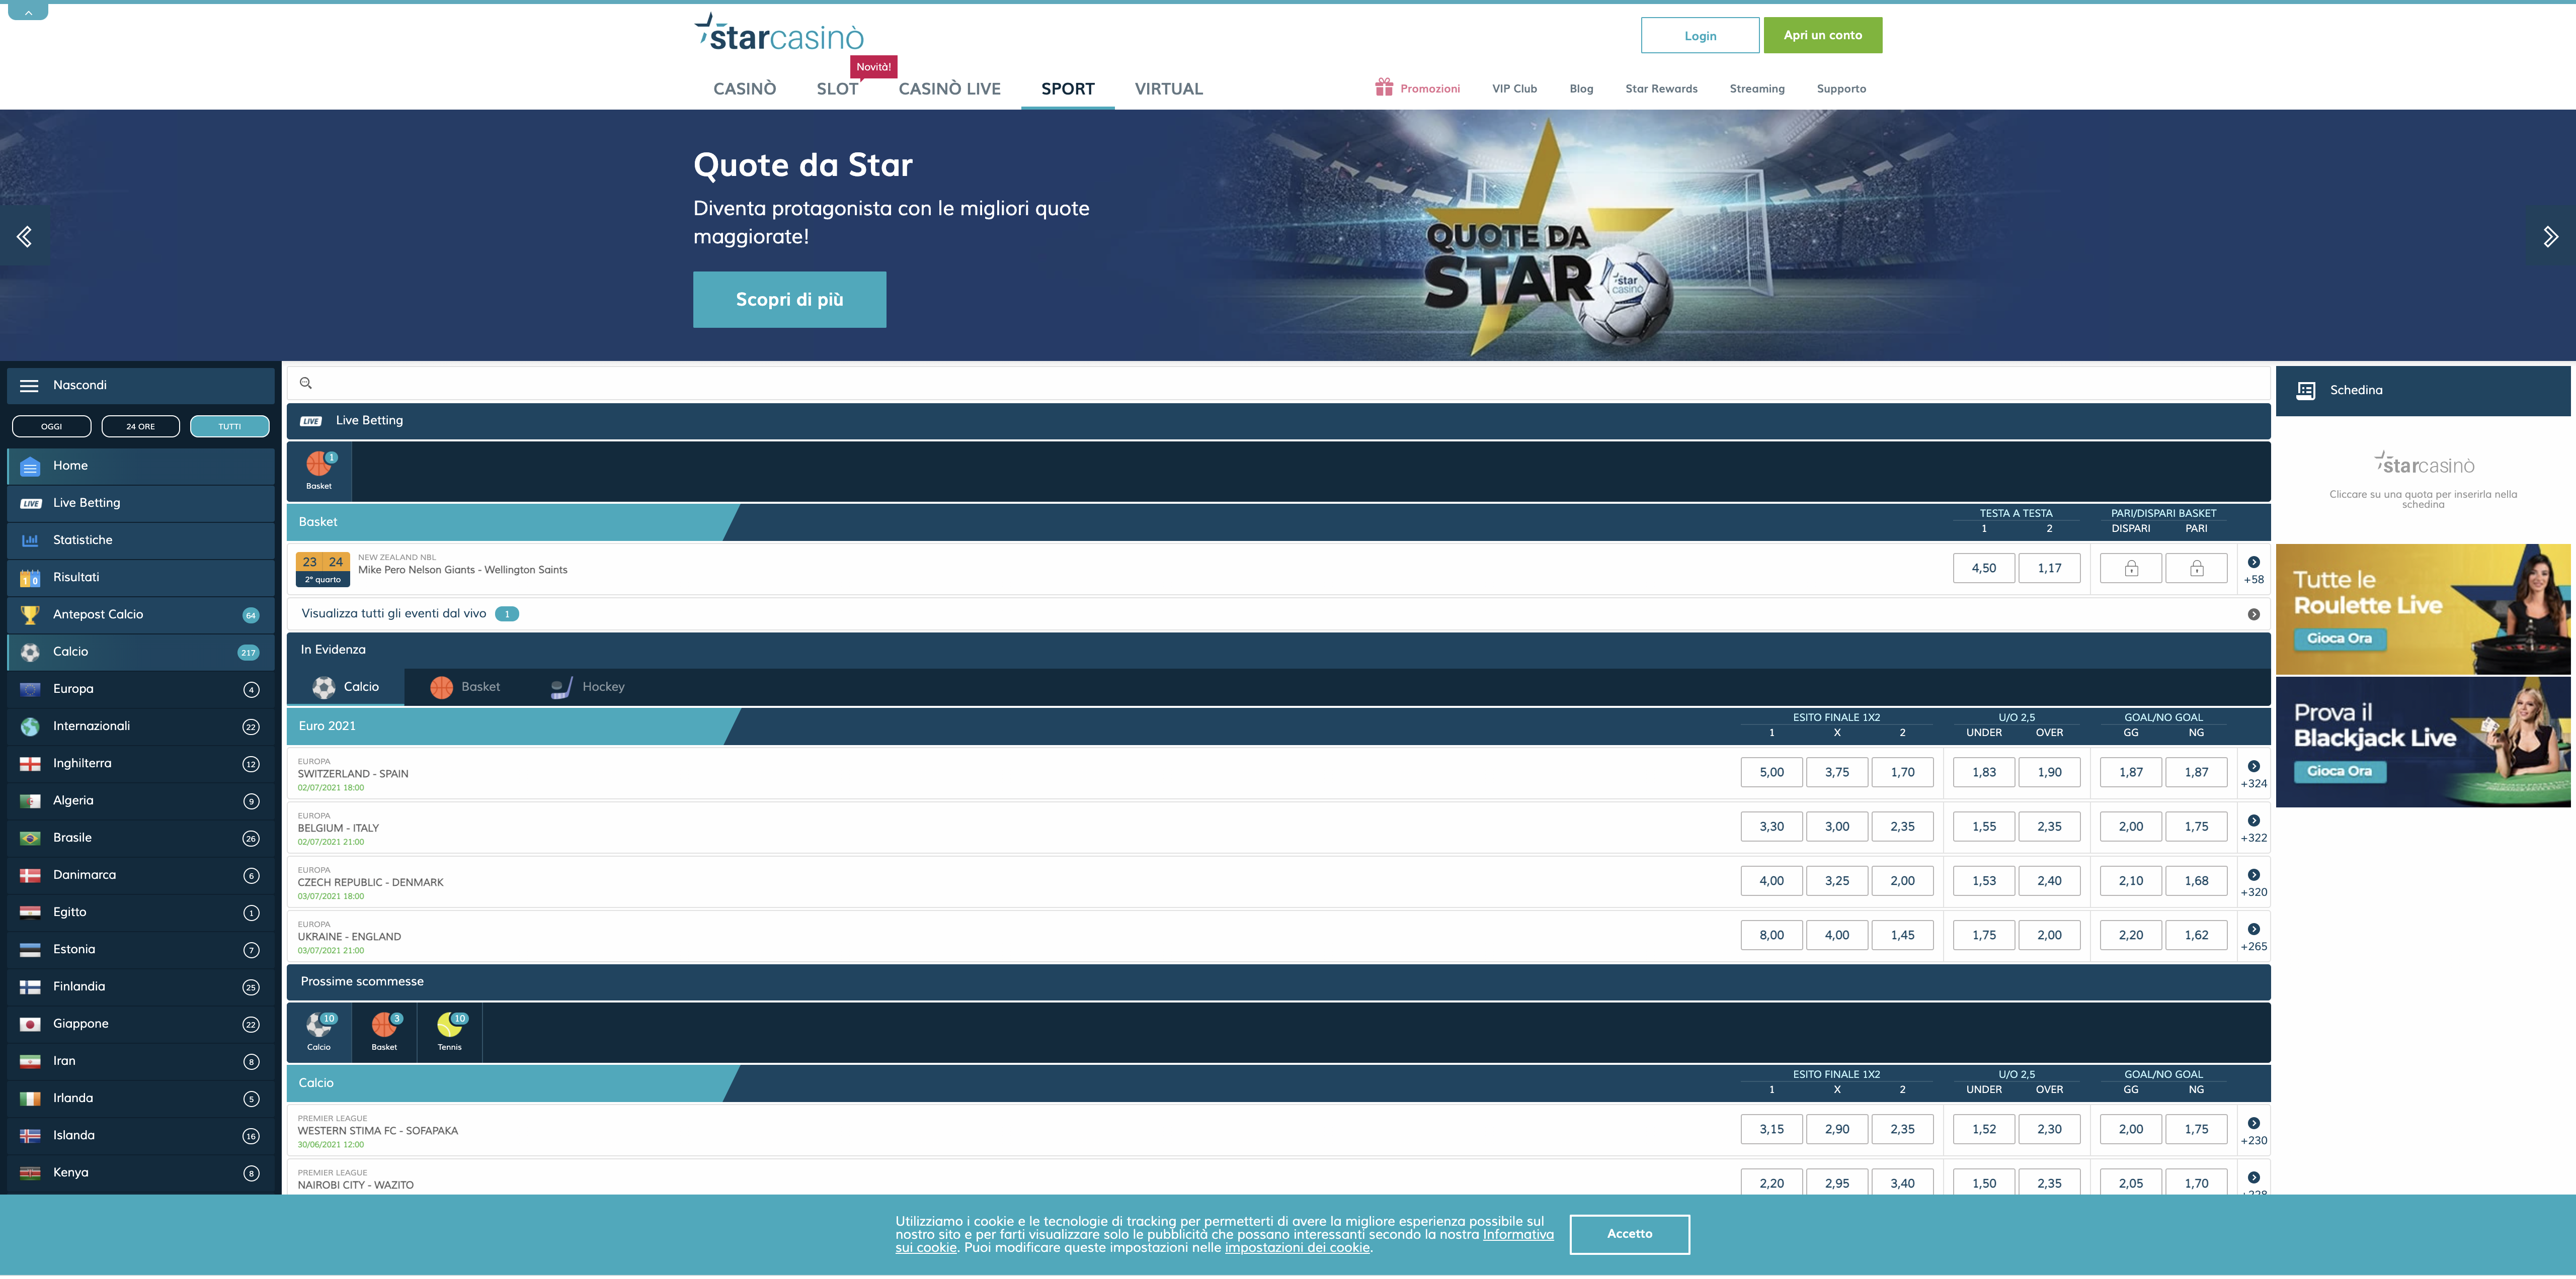Select the Basket icon under Live Betting
This screenshot has height=1279, width=2576.
click(319, 470)
